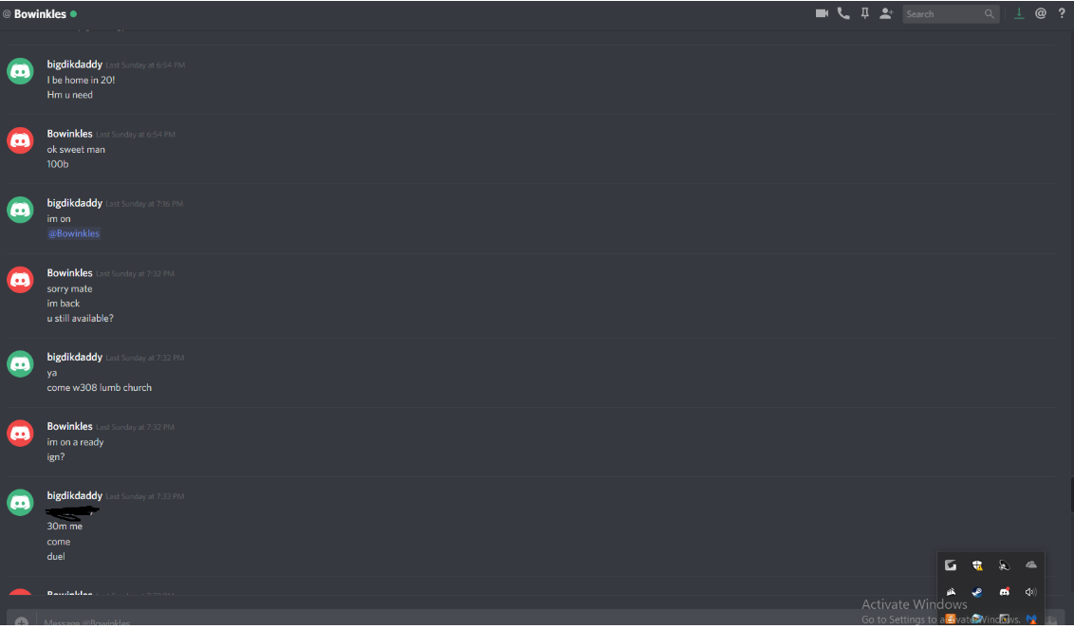Viewport: 1074px width, 629px height.
Task: Start a voice call with the phone icon
Action: tap(843, 13)
